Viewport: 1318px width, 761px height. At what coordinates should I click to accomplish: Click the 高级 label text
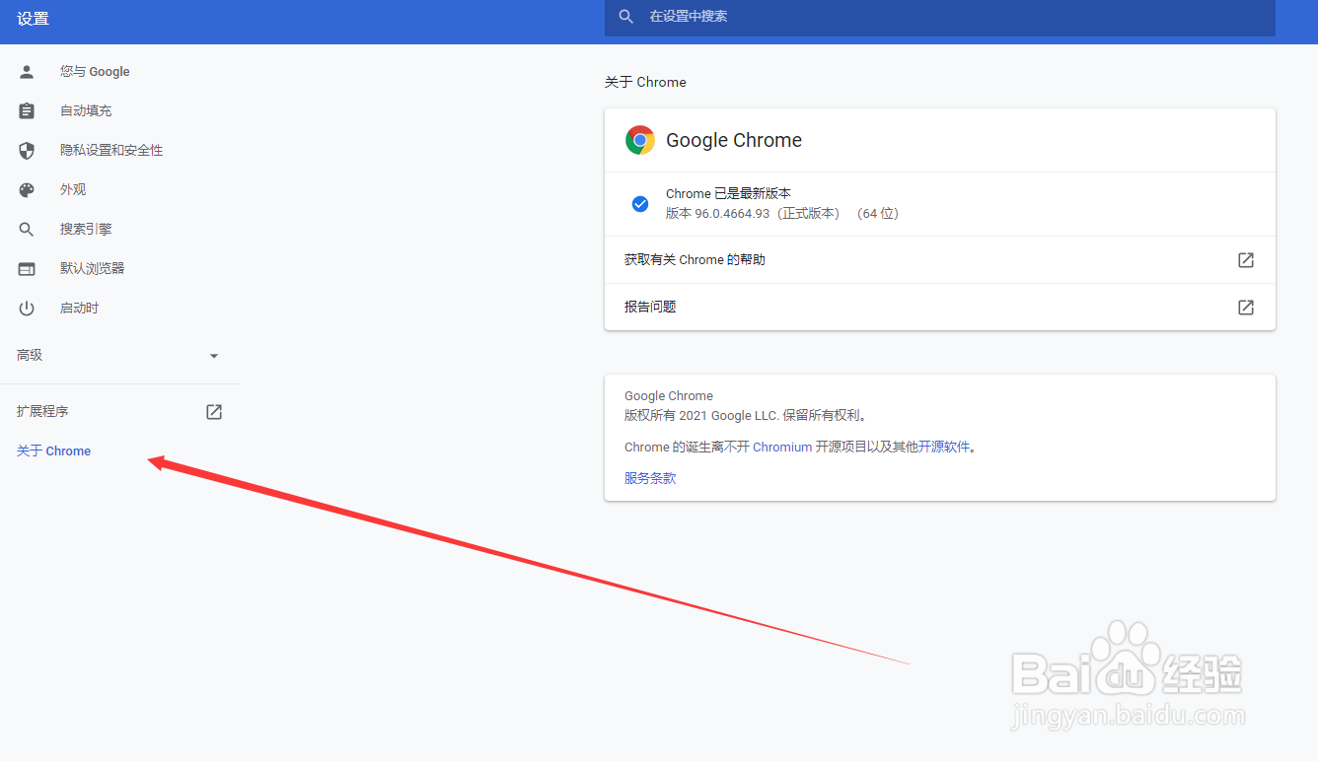pos(30,355)
